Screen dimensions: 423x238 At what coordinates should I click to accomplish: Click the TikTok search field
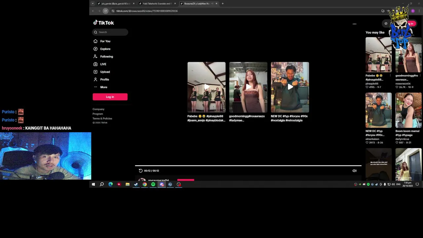point(110,32)
